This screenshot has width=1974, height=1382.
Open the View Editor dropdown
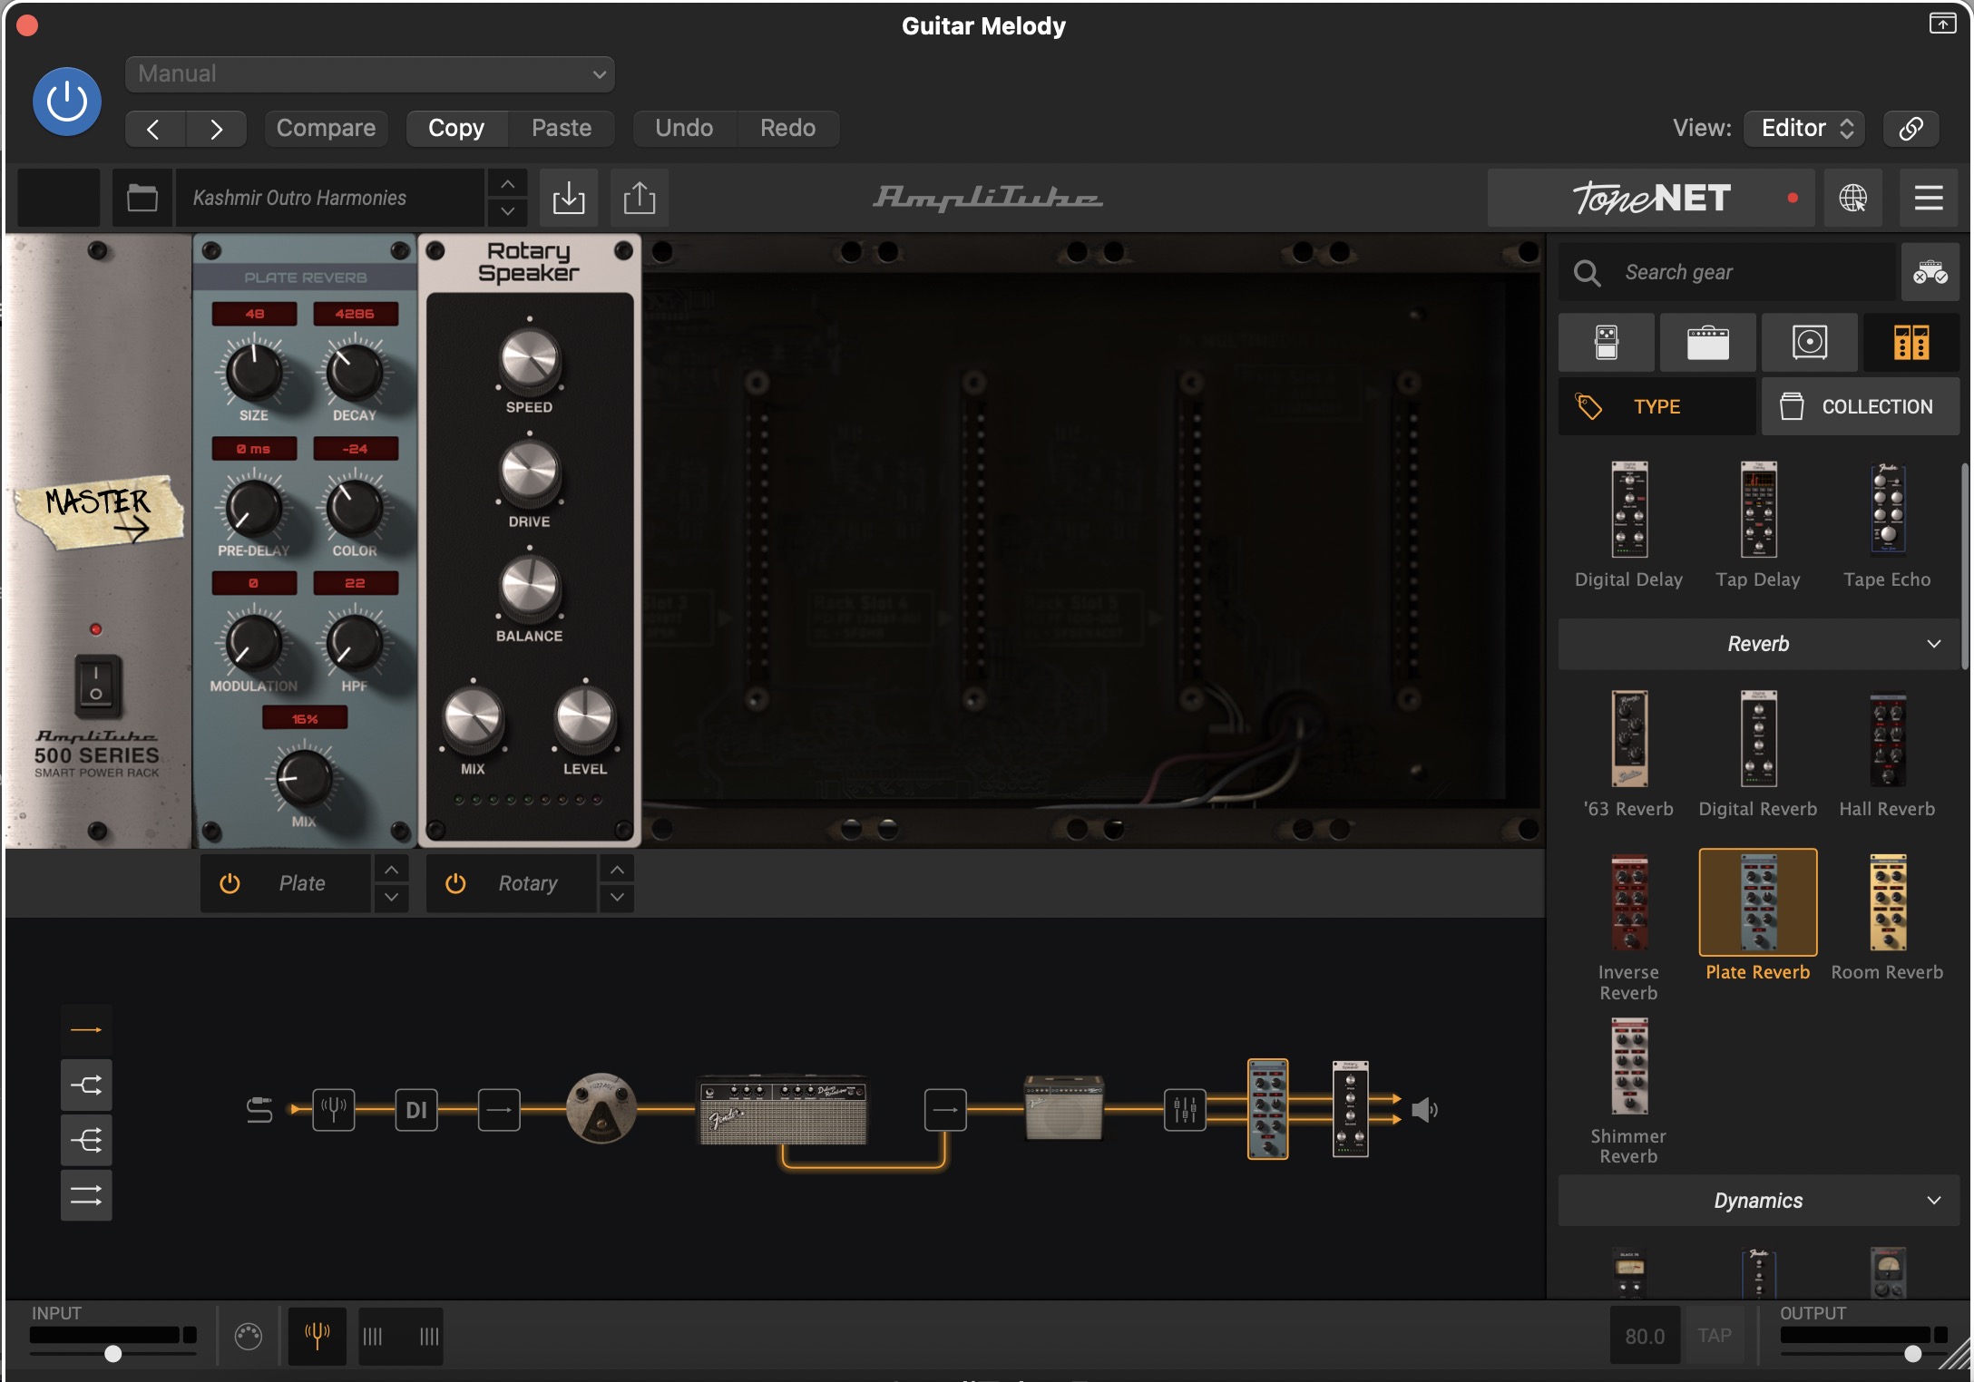(x=1804, y=128)
